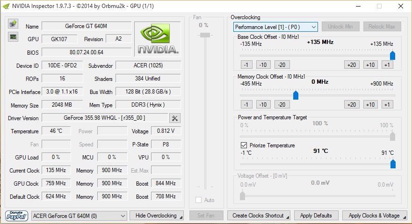Click Priorize Temperature slider handle
This screenshot has width=412, height=224.
[393, 164]
